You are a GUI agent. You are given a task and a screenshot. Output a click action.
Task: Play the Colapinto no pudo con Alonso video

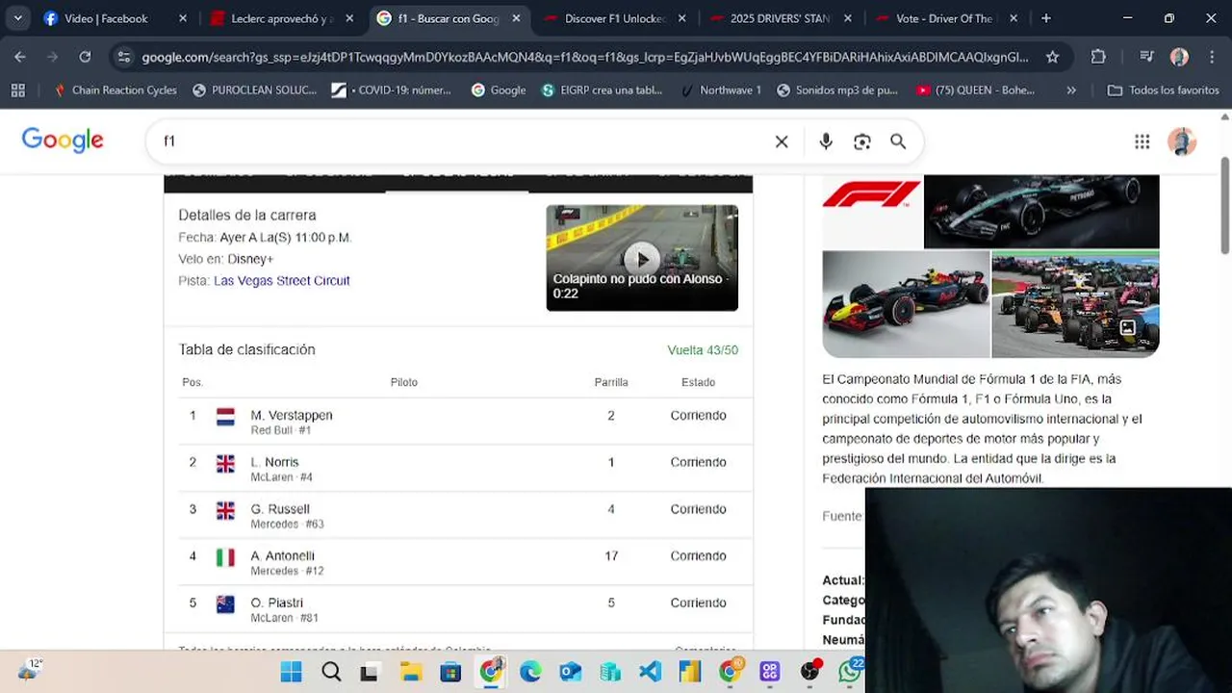[x=642, y=258]
